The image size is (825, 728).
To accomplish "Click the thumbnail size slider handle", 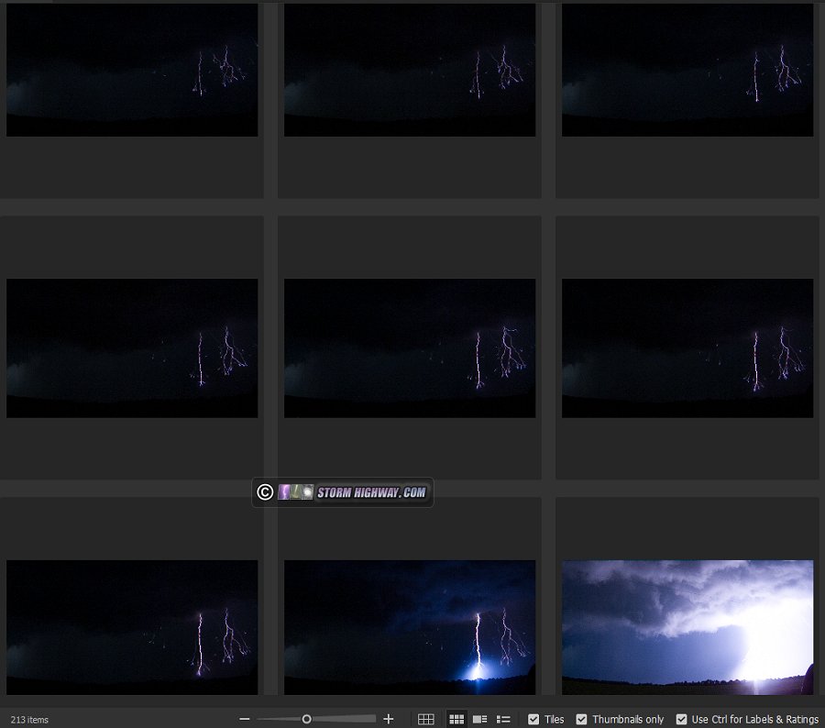I will click(x=307, y=719).
